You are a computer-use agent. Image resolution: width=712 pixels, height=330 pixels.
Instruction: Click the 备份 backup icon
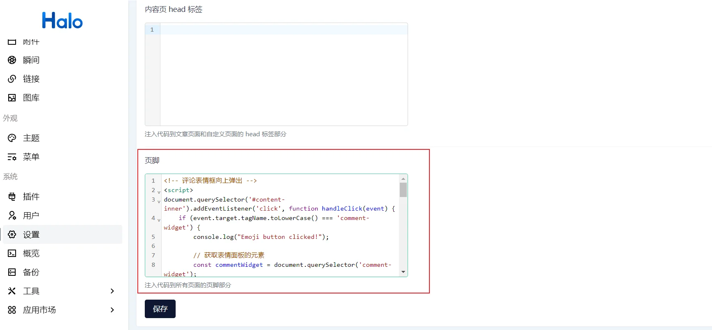[12, 272]
